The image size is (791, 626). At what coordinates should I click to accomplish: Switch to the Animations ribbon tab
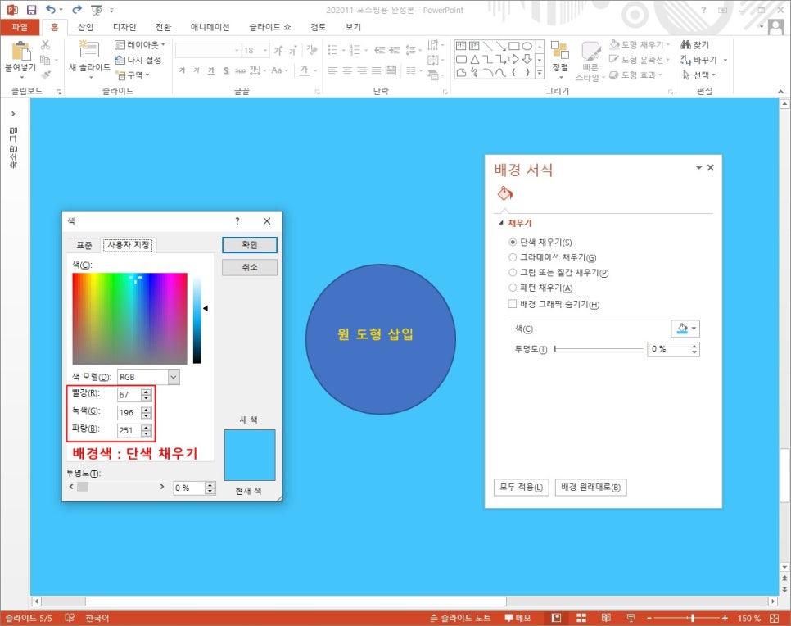click(x=210, y=27)
